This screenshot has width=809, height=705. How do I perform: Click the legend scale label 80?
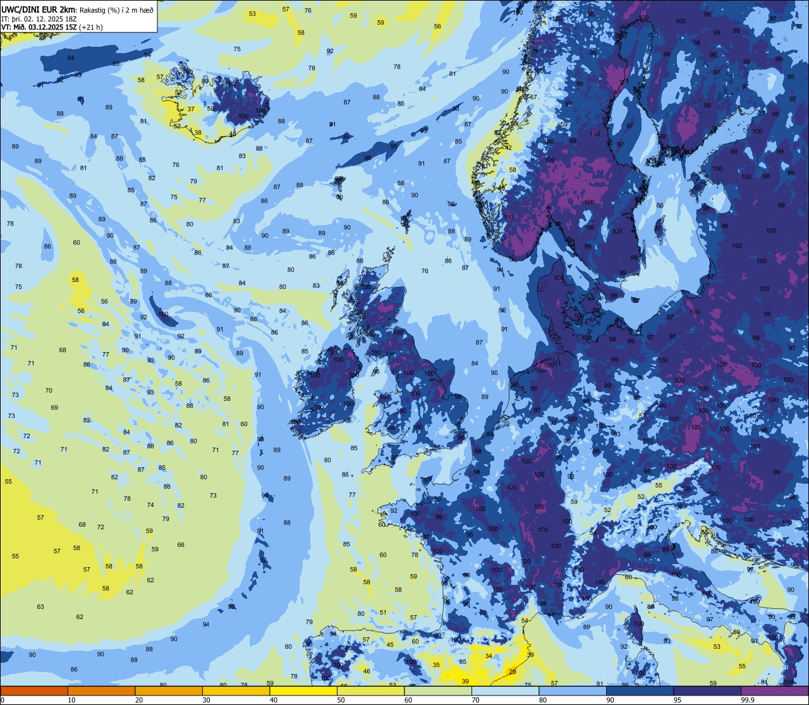click(x=543, y=700)
